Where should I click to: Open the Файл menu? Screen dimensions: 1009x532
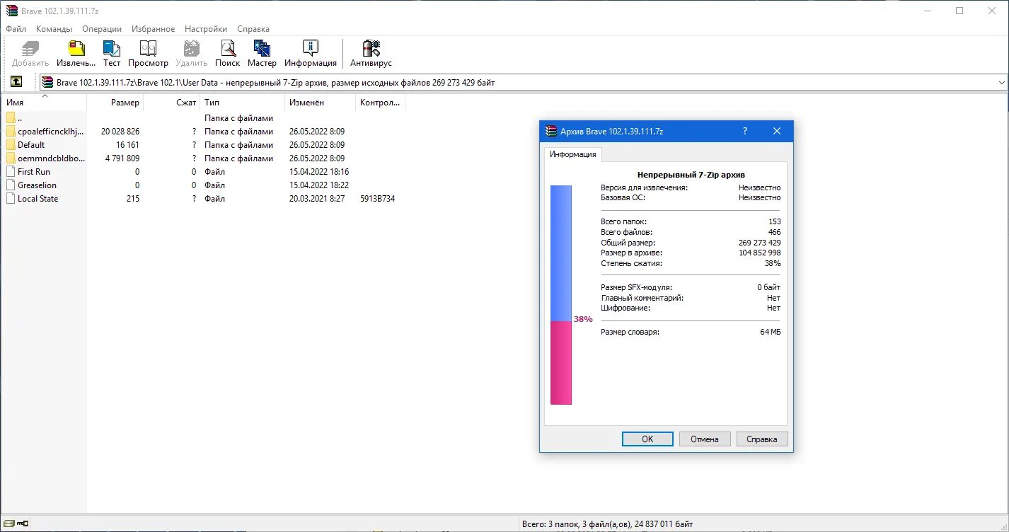(x=16, y=29)
